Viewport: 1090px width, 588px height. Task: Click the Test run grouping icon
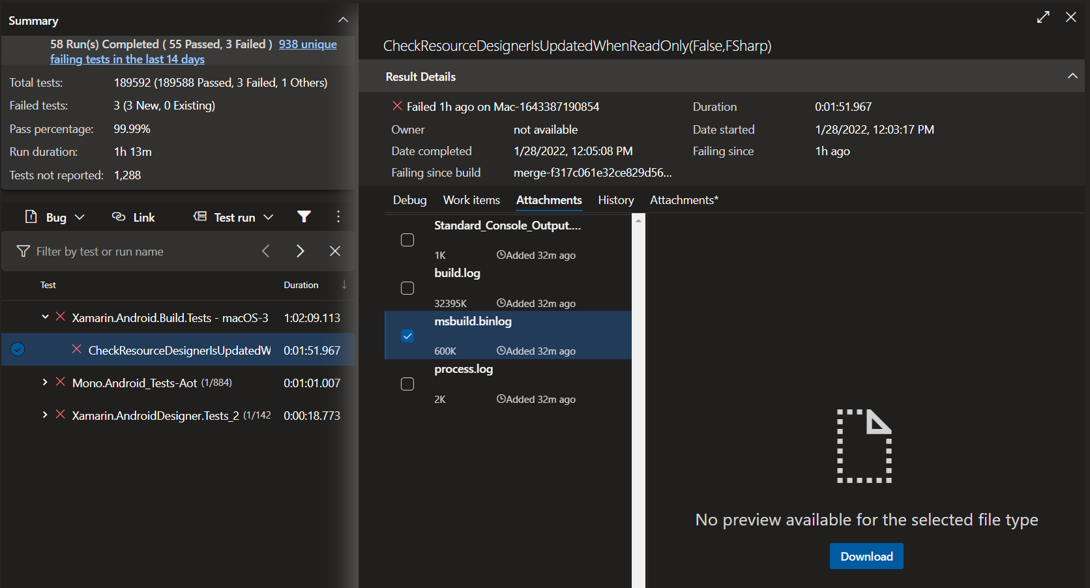pos(200,216)
